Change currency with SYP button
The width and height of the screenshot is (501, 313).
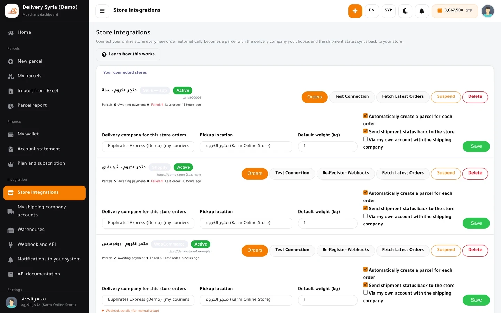tap(388, 11)
